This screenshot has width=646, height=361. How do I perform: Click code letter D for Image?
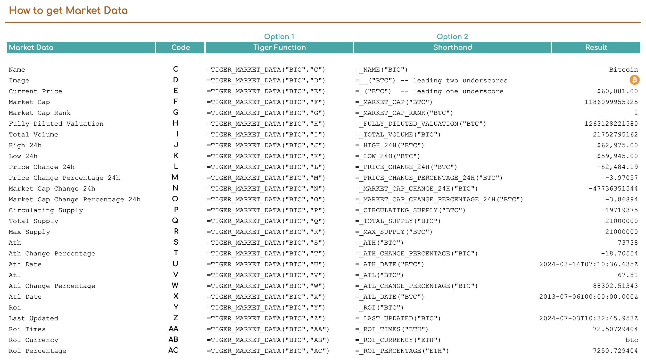(x=176, y=80)
